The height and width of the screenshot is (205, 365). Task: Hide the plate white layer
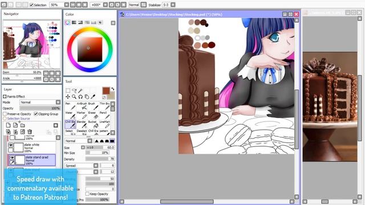[x=11, y=145]
